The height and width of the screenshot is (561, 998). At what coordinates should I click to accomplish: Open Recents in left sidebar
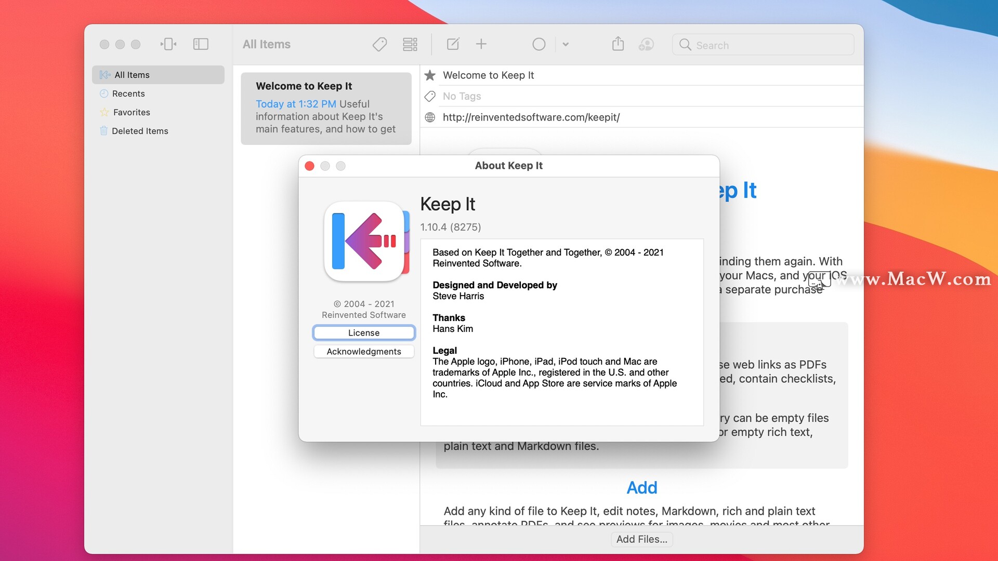[x=128, y=93]
